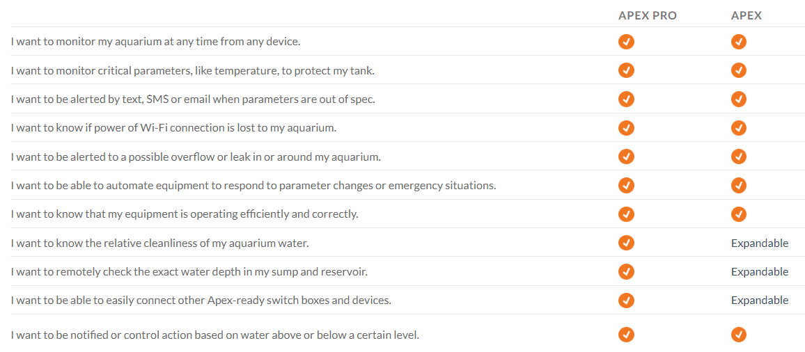
Task: Click Apex checkmark for monitor aquarium anytime row
Action: click(x=739, y=42)
